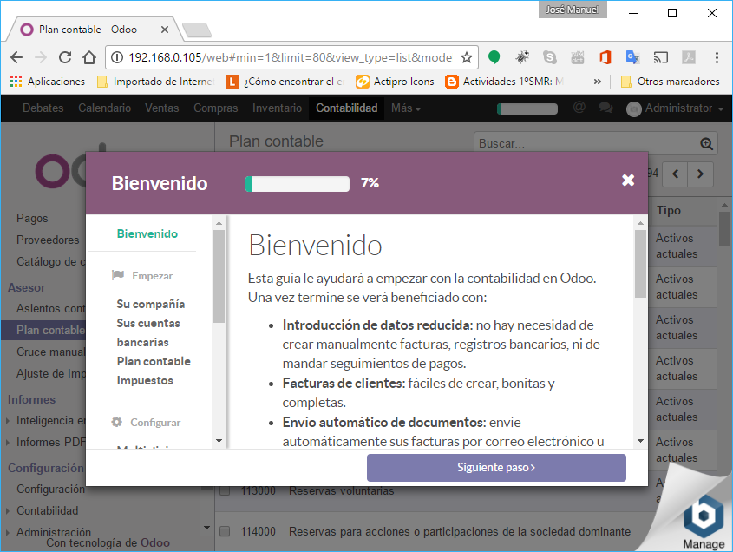Click the Google Translate extension icon

click(x=632, y=58)
